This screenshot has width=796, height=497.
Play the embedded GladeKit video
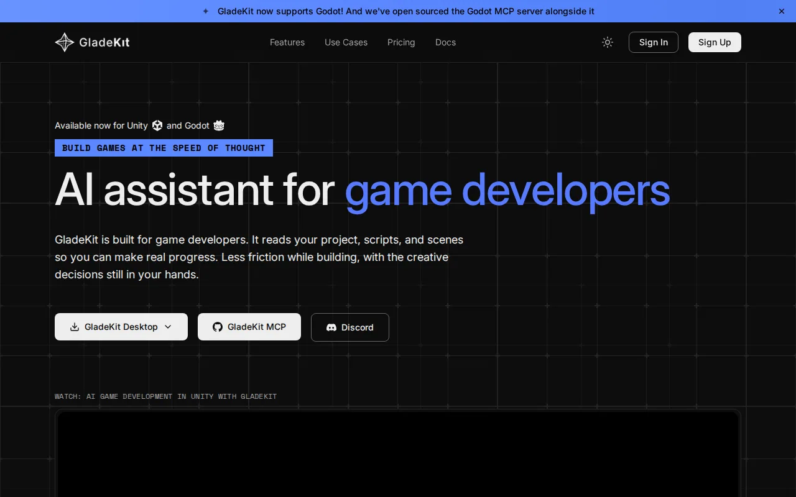point(398,454)
